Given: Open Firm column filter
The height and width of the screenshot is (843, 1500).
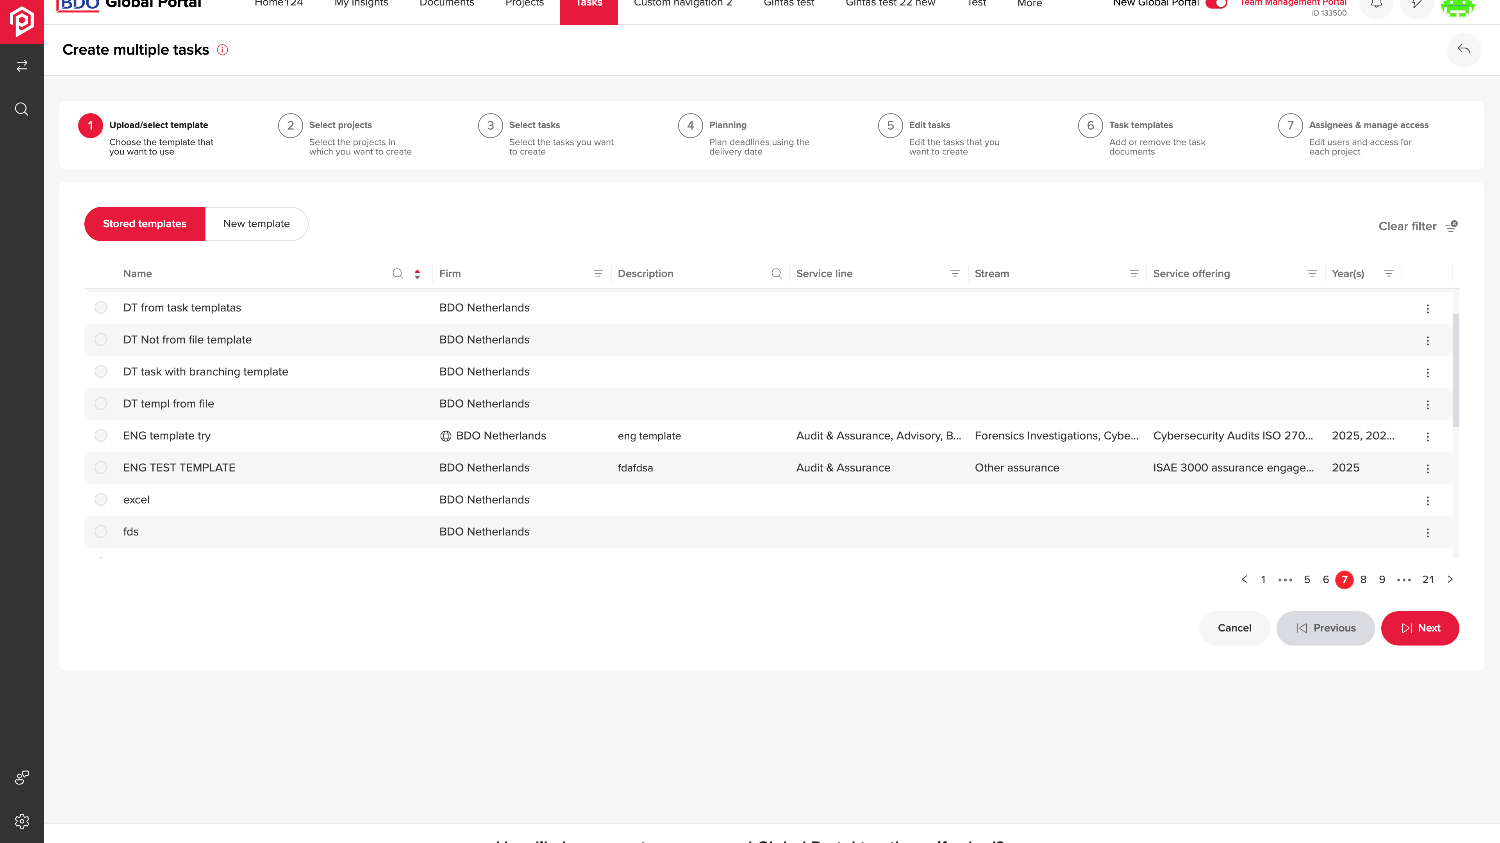Looking at the screenshot, I should click(x=598, y=274).
